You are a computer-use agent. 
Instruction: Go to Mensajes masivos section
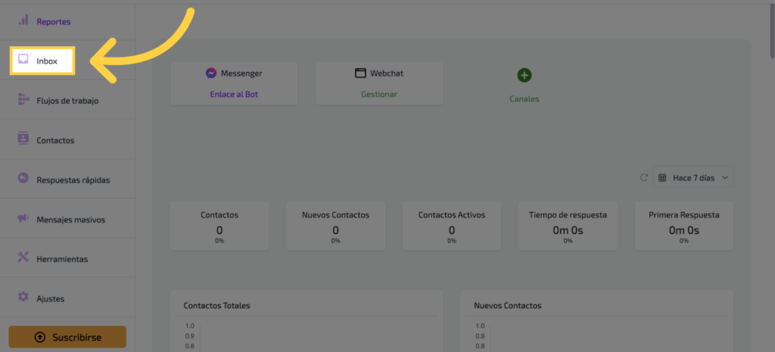click(70, 220)
